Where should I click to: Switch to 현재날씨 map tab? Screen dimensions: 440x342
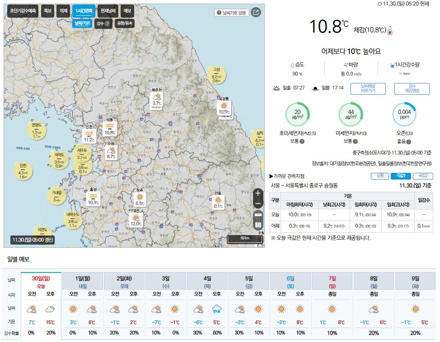108,11
